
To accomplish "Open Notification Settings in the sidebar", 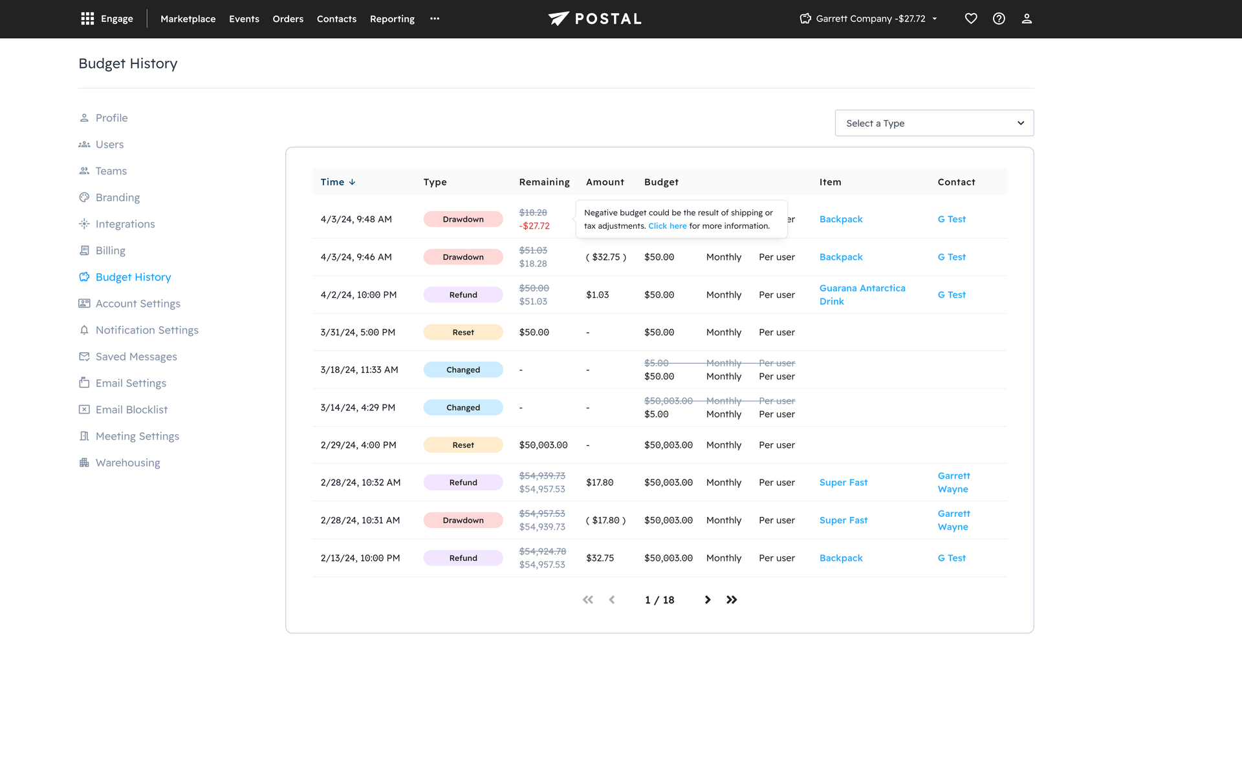I will point(147,330).
